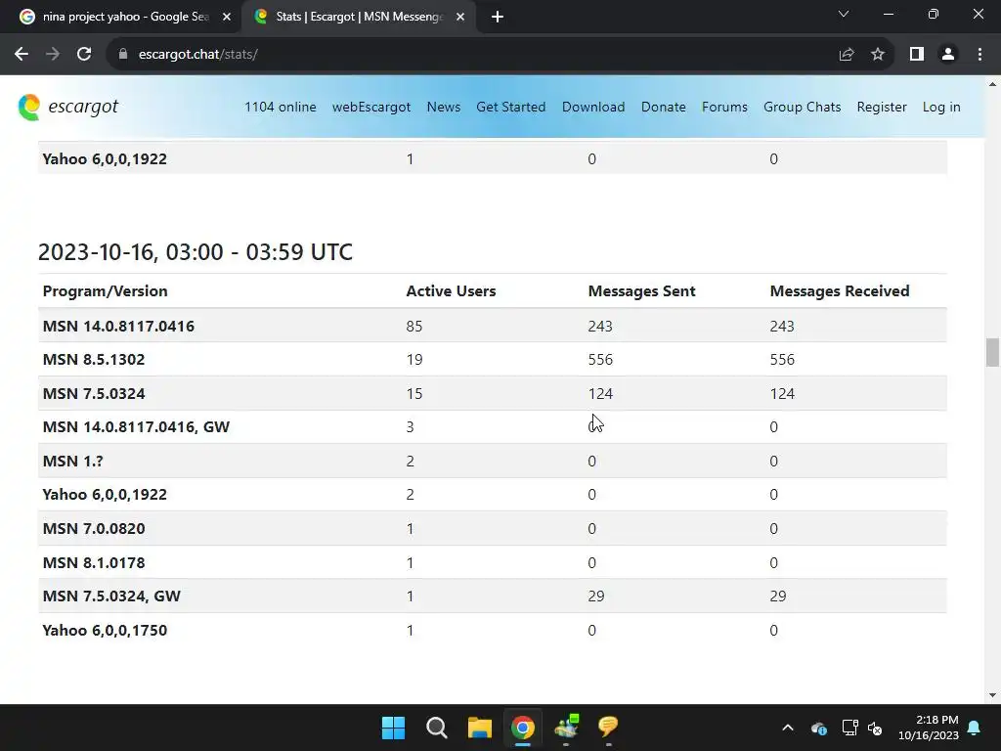Click the escargot site name text
1001x751 pixels.
coord(83,107)
